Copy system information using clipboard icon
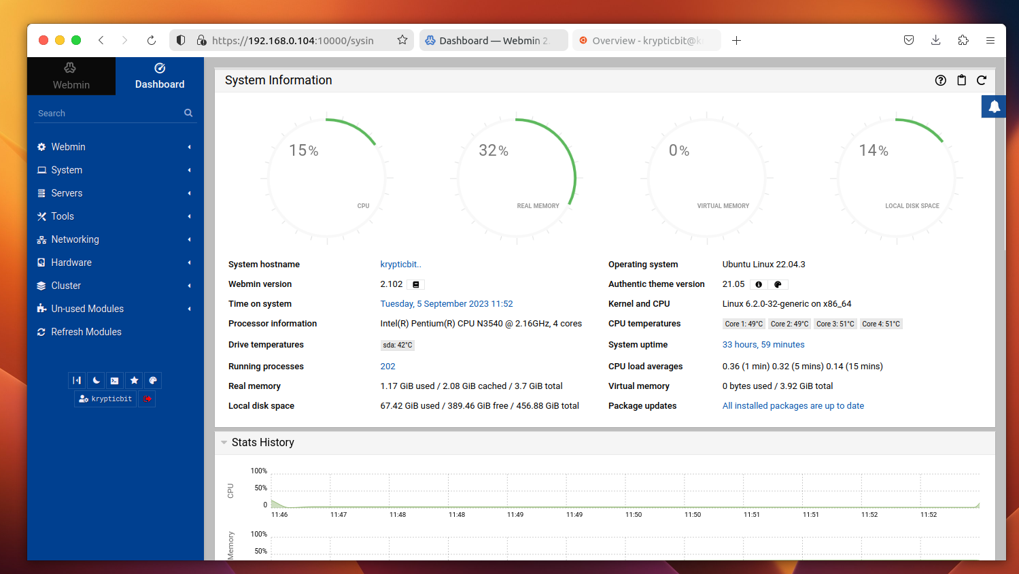 961,80
